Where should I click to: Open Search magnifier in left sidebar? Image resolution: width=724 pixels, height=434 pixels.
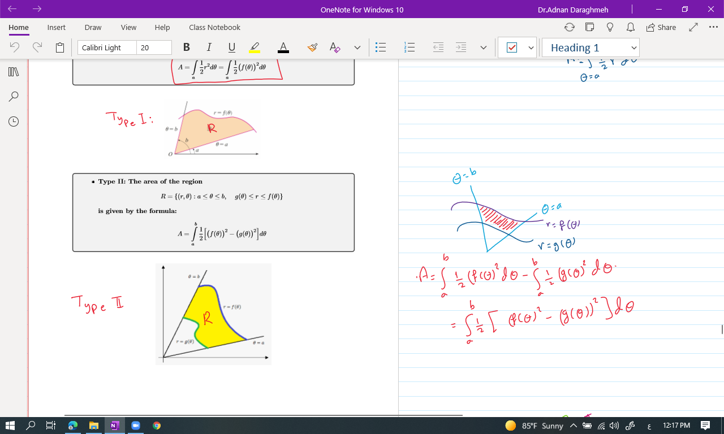coord(14,97)
